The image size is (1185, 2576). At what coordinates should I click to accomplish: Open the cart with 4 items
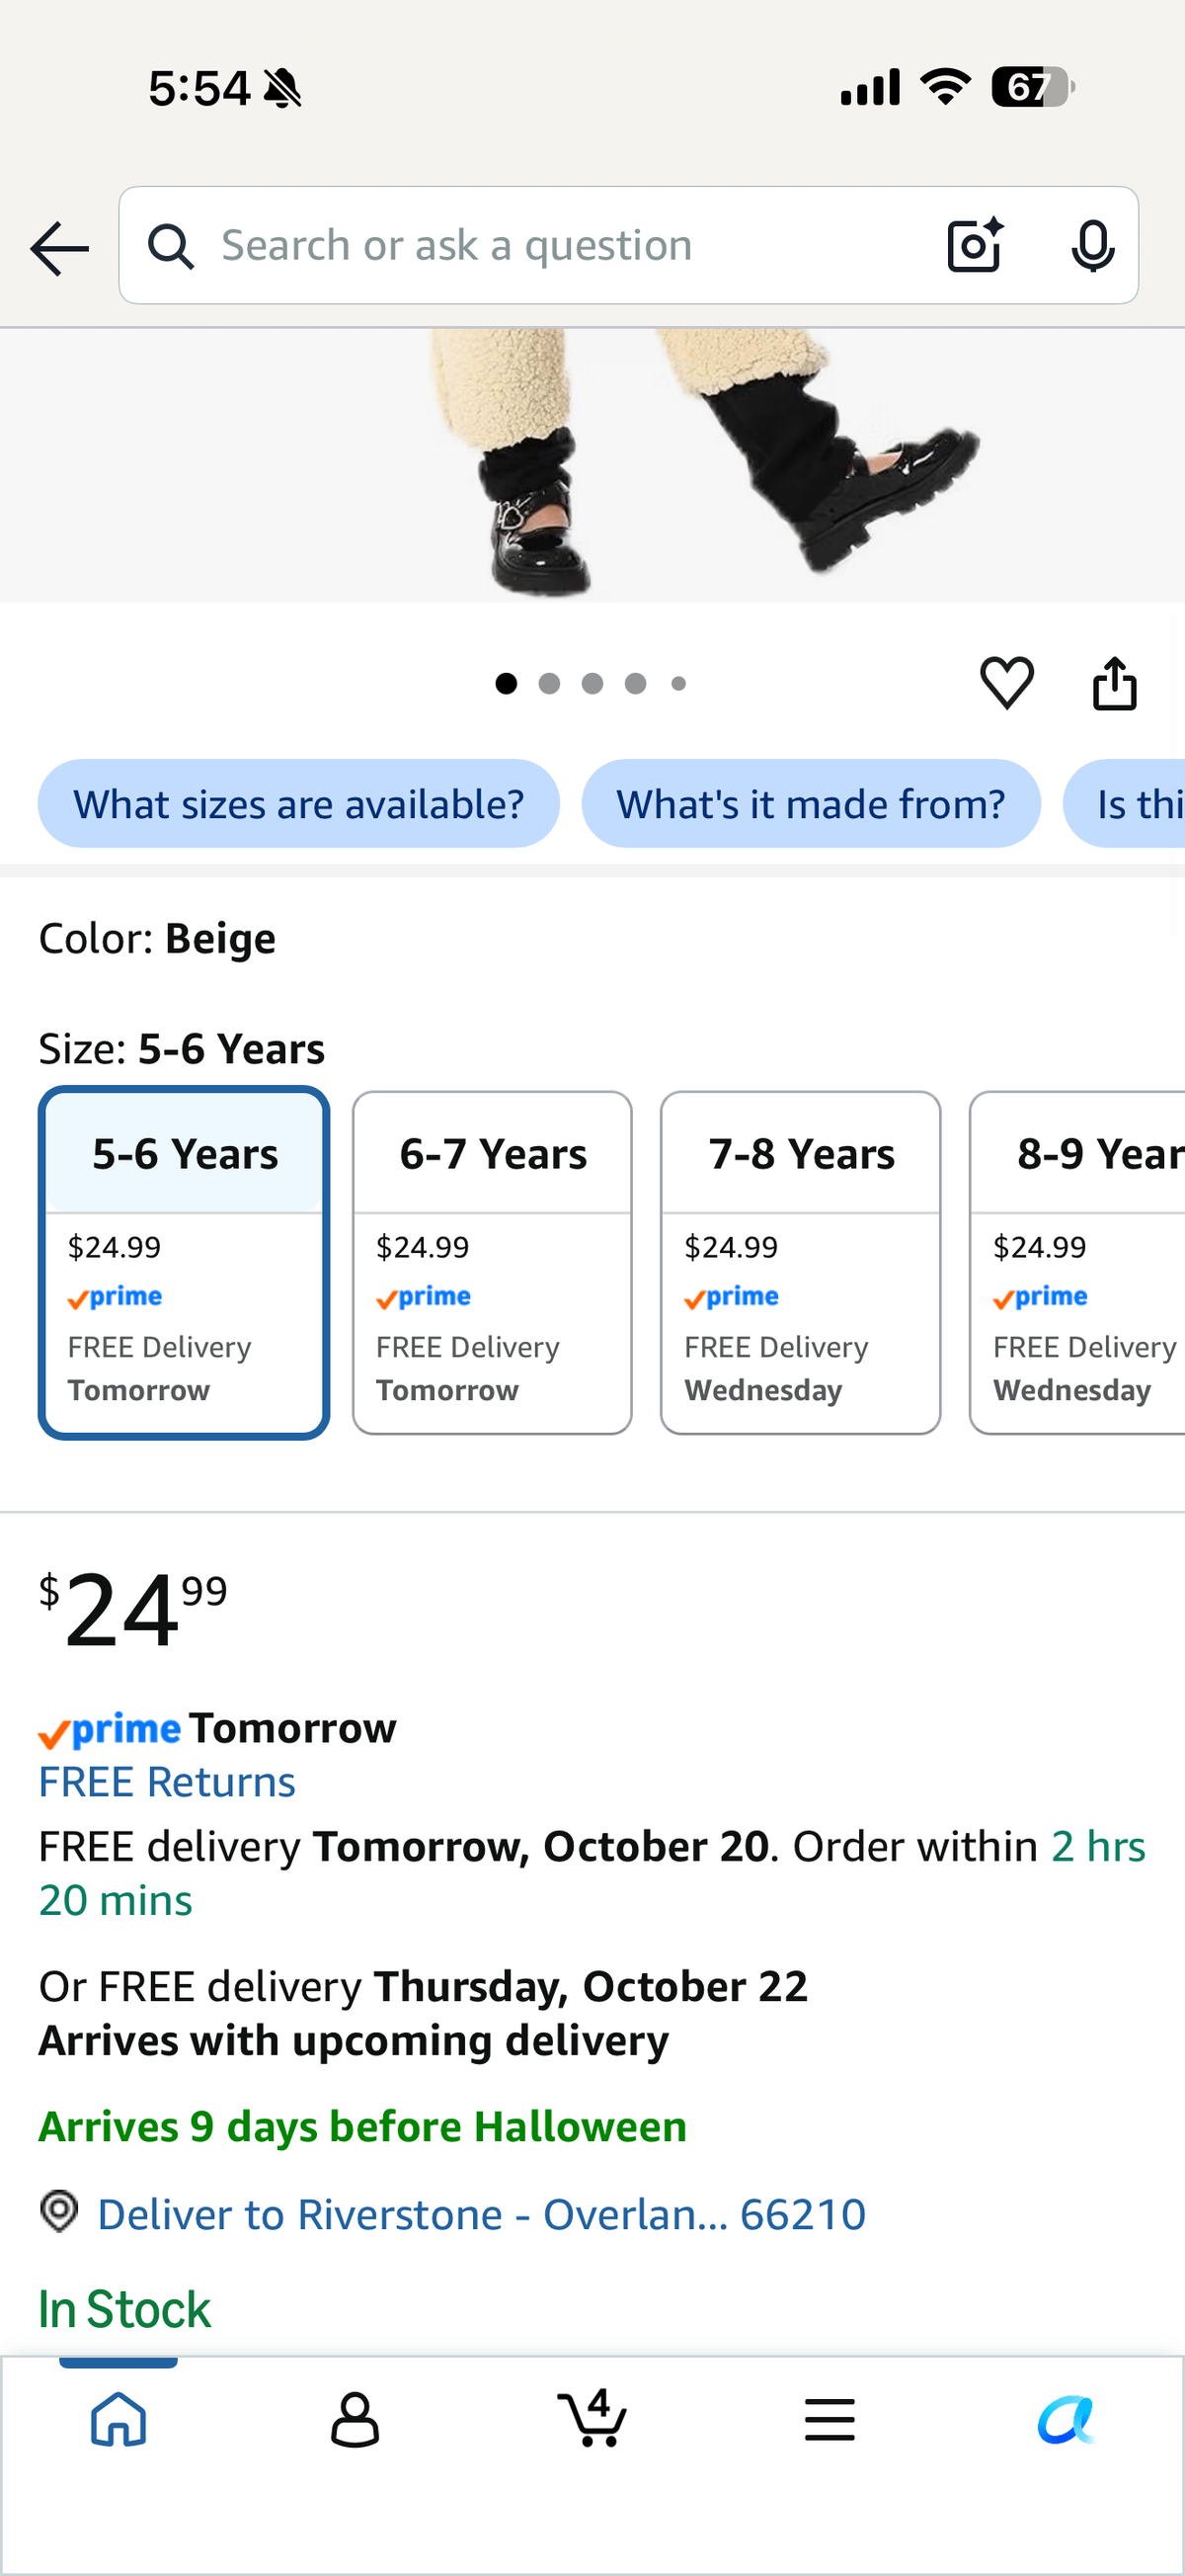592,2418
